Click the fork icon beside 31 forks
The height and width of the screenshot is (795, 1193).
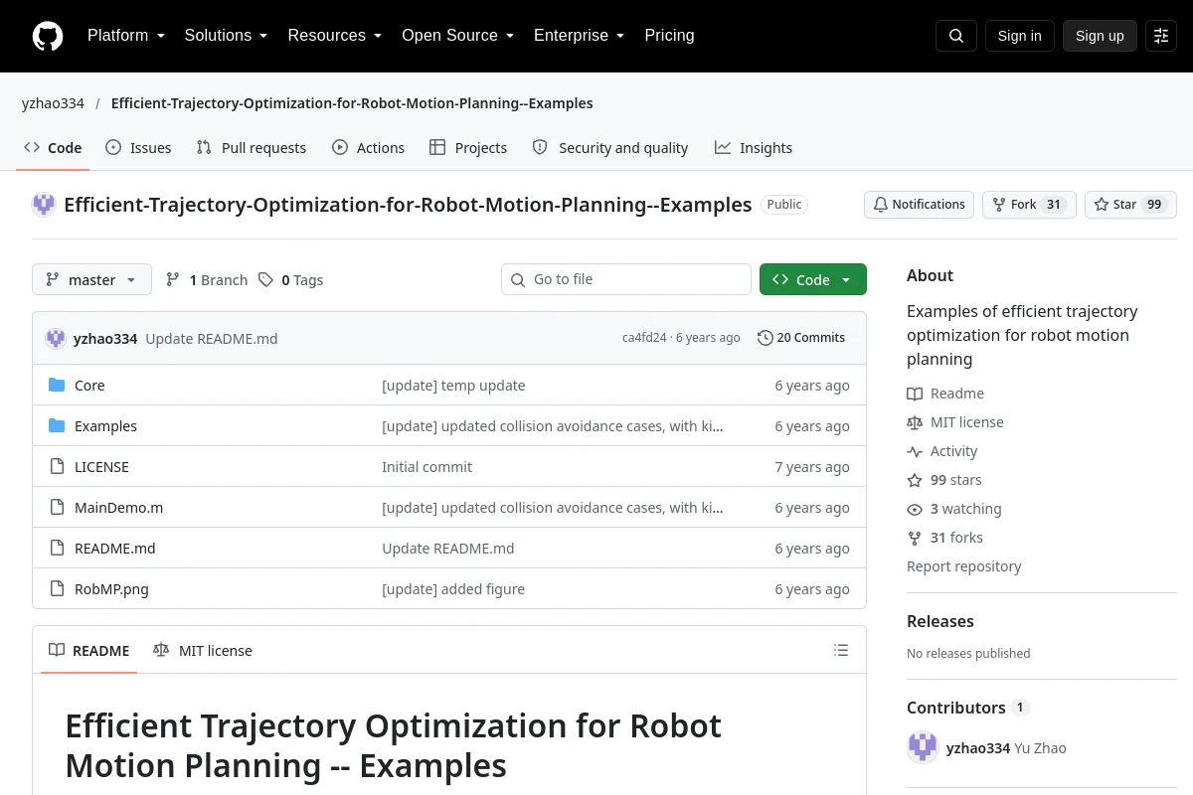pos(915,538)
